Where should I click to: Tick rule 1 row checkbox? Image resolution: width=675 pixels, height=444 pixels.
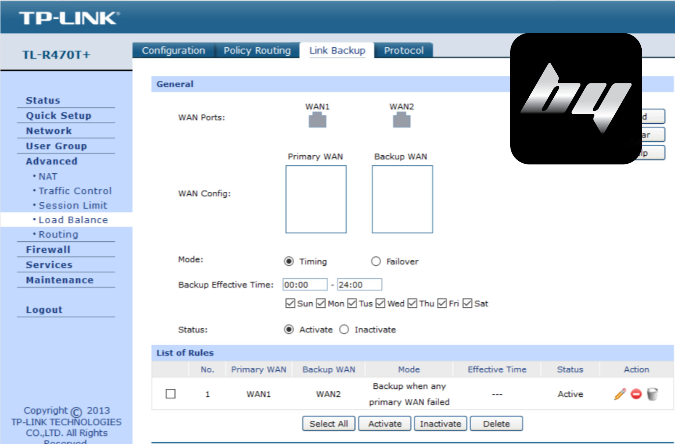[x=170, y=394]
